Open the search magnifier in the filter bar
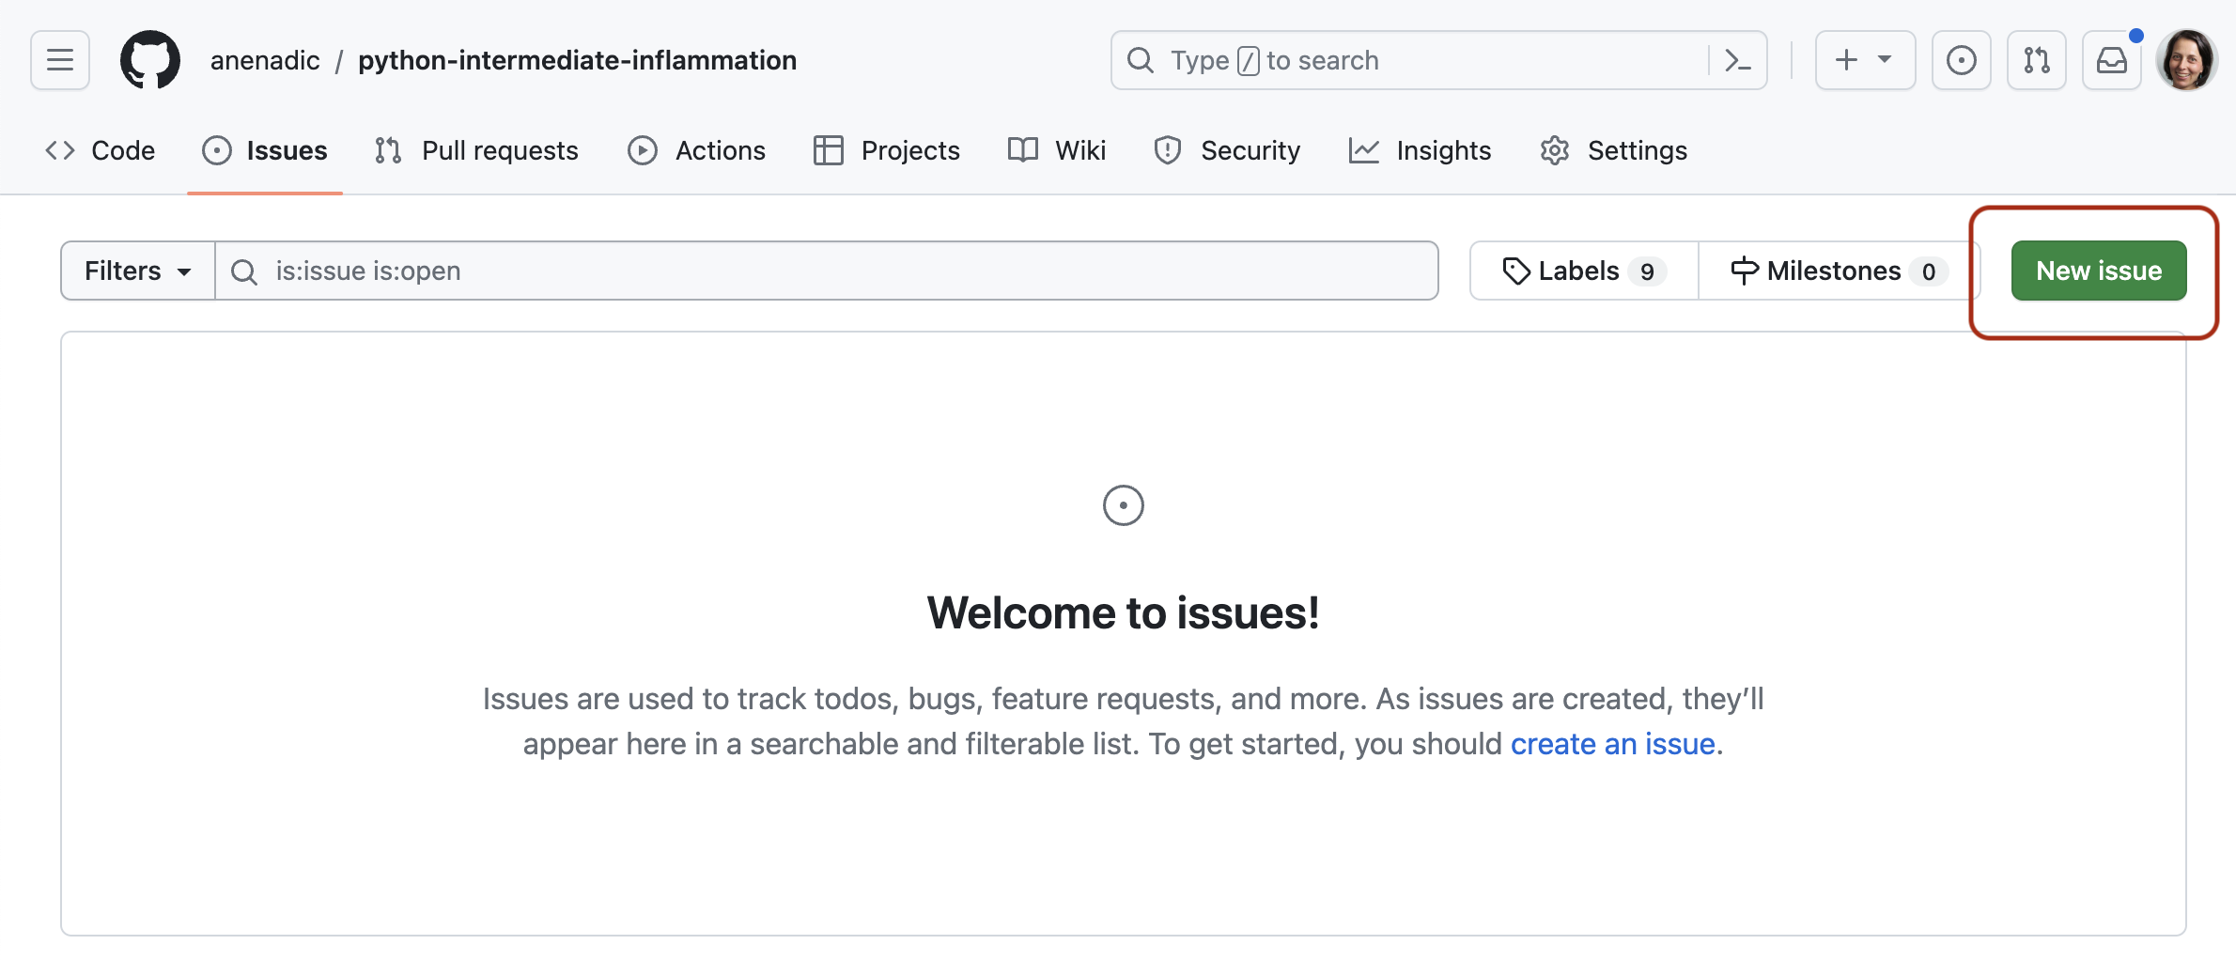The image size is (2236, 960). point(243,271)
